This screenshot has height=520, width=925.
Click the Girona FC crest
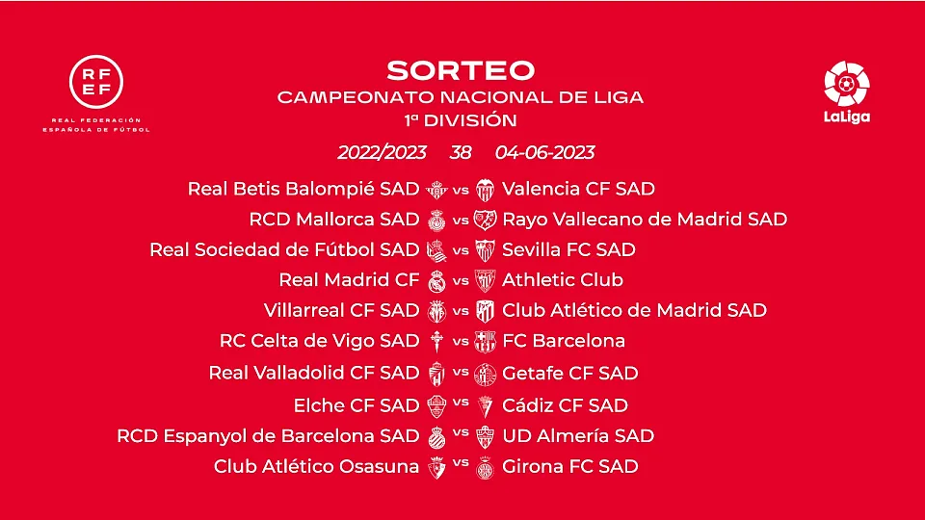click(x=485, y=468)
